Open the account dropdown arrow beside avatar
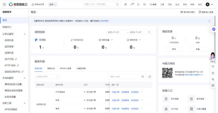The height and width of the screenshot is (113, 218). [212, 4]
